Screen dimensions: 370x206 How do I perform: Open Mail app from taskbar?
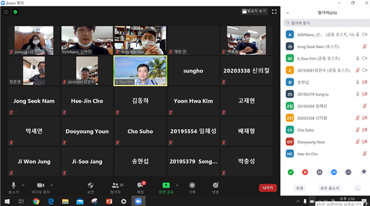80,201
